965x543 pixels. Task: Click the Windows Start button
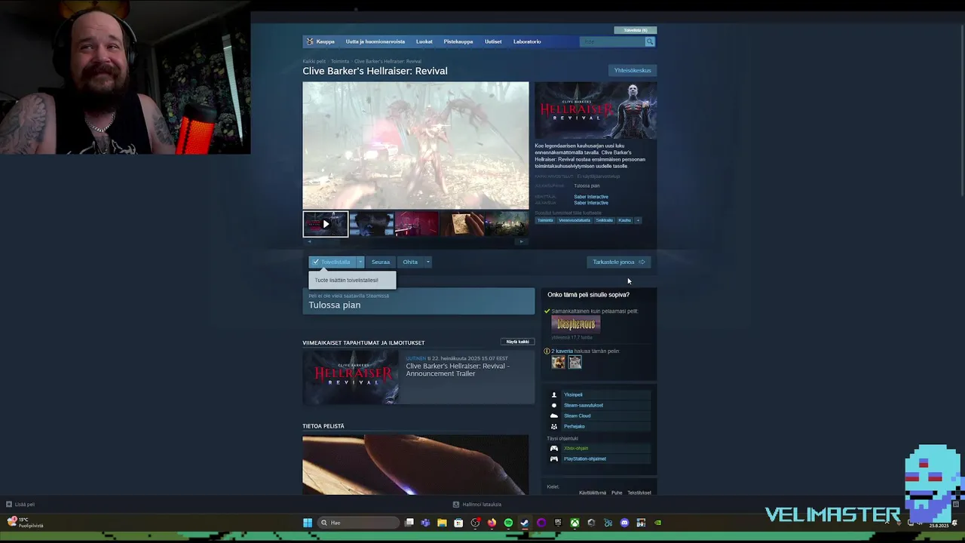(x=308, y=523)
